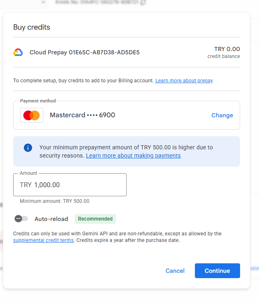Click the copy icon beside the blurred ID

tap(143, 2)
